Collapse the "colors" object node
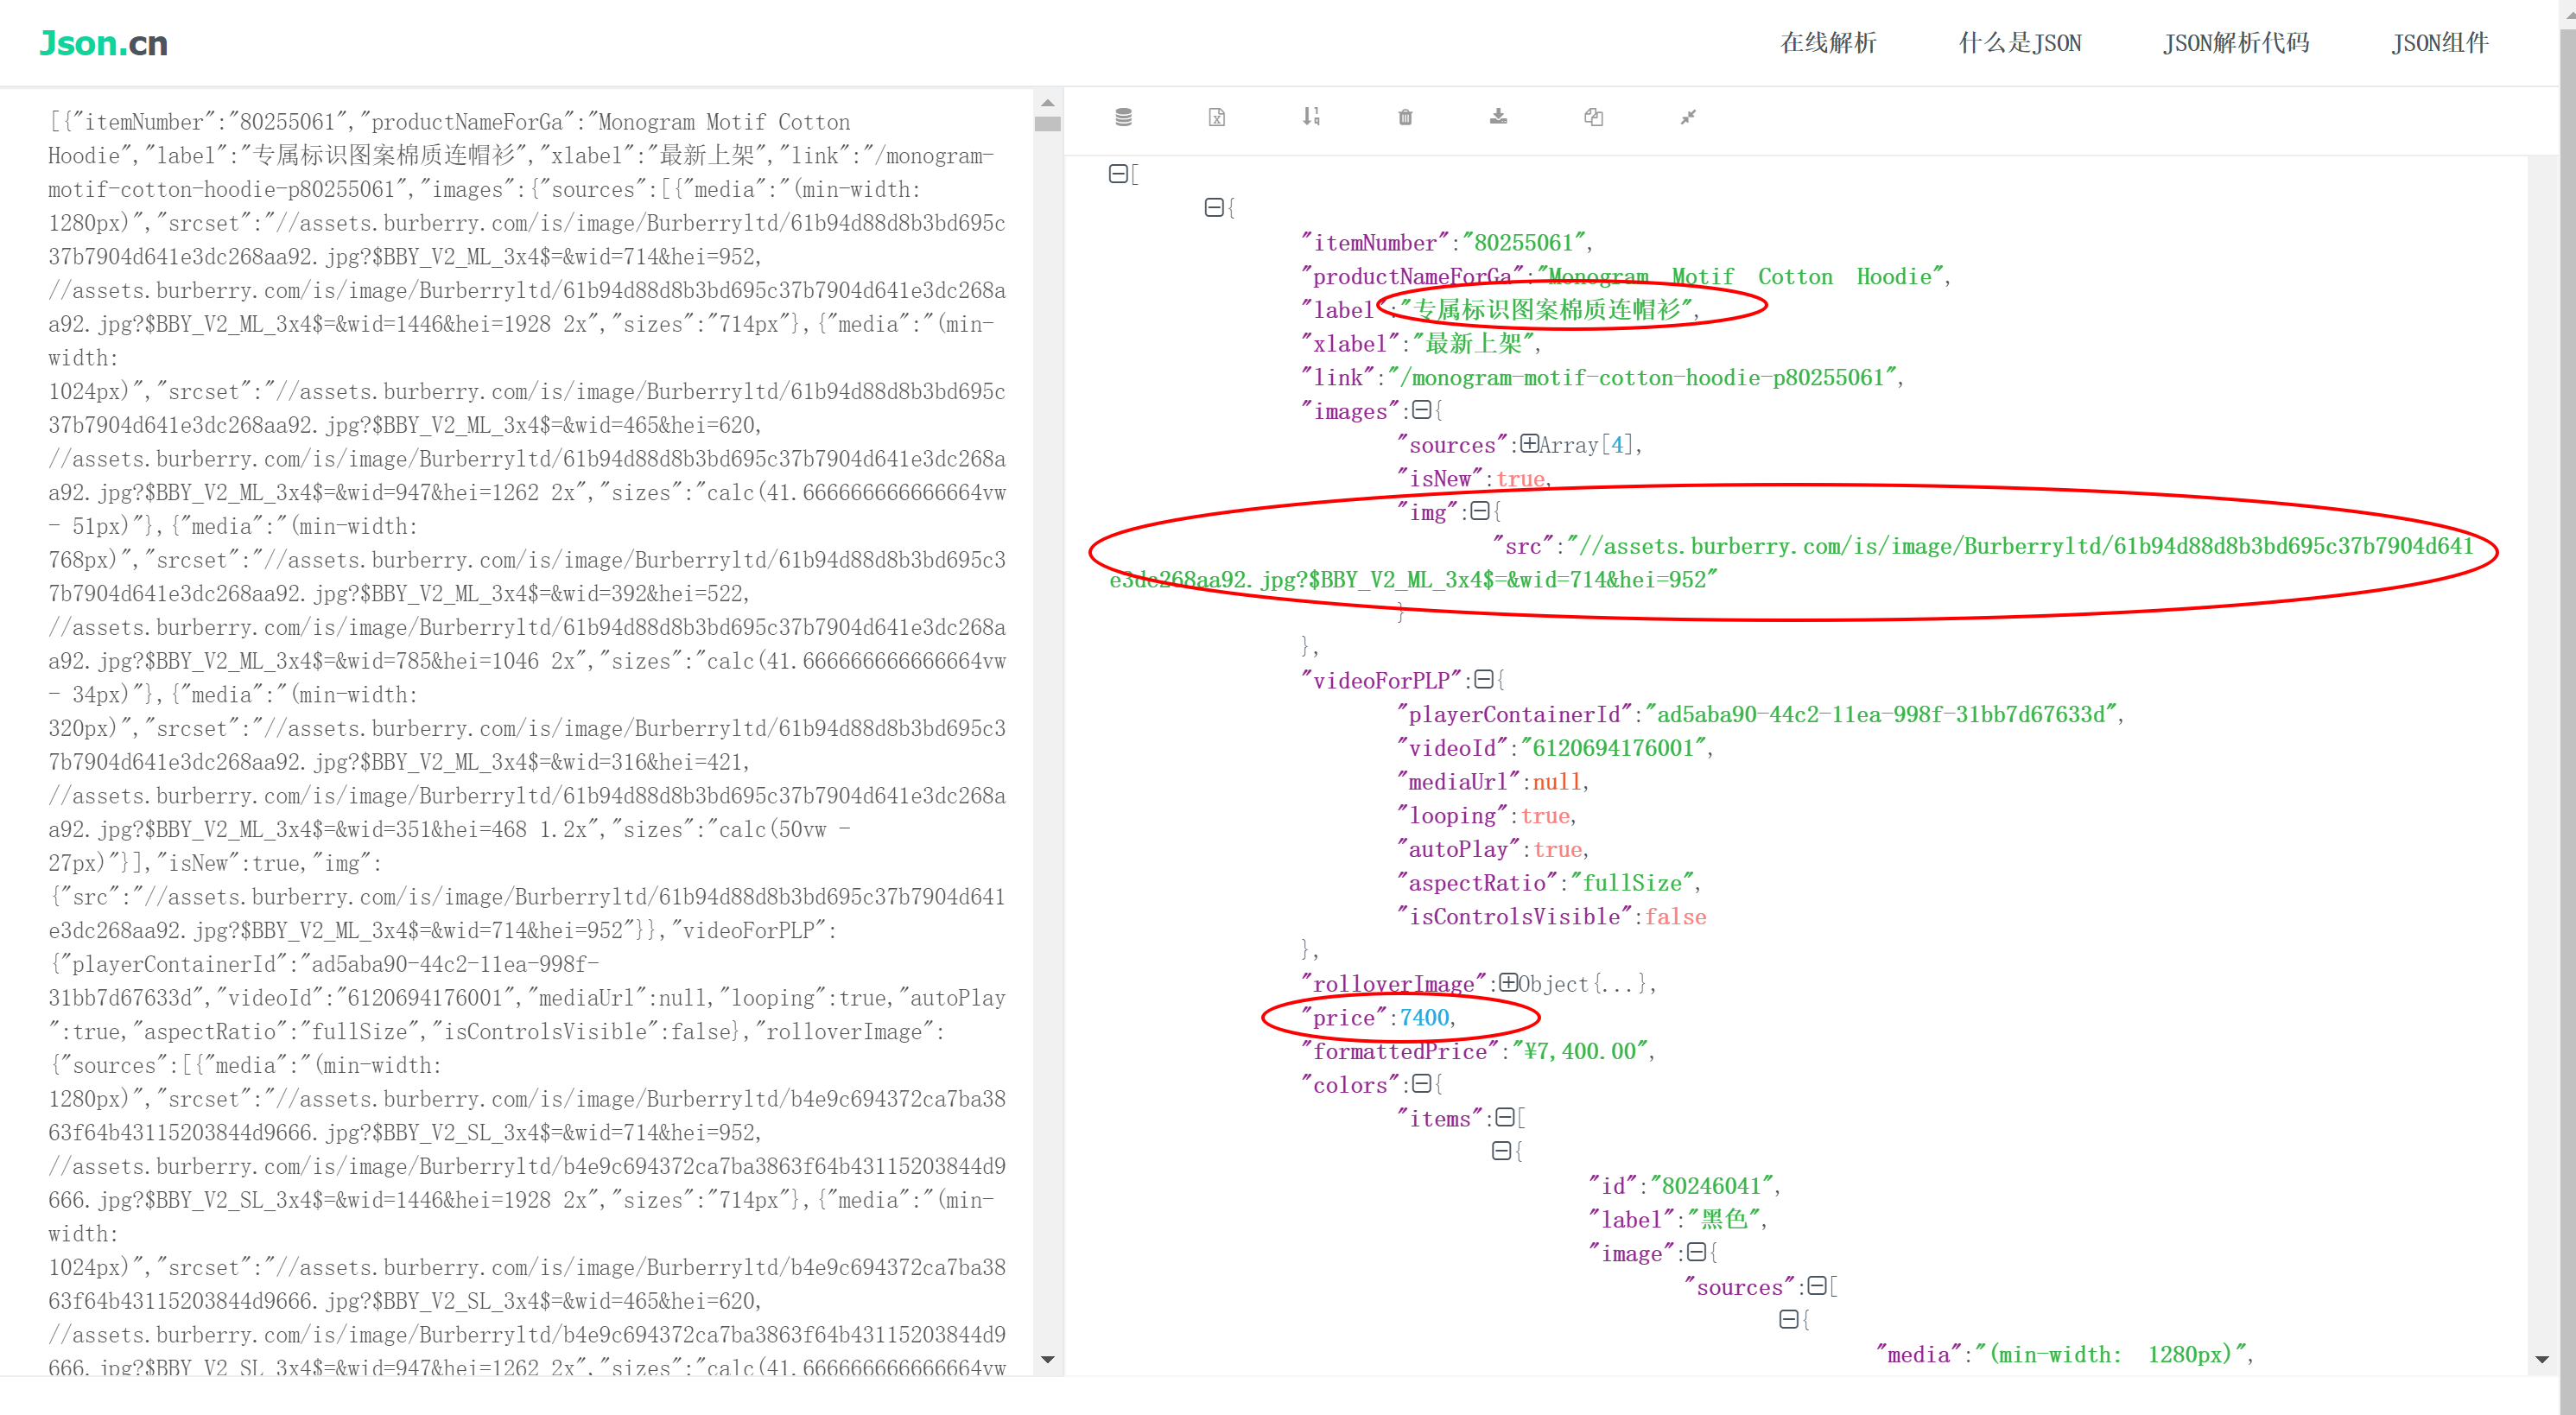The height and width of the screenshot is (1415, 2576). click(x=1420, y=1084)
